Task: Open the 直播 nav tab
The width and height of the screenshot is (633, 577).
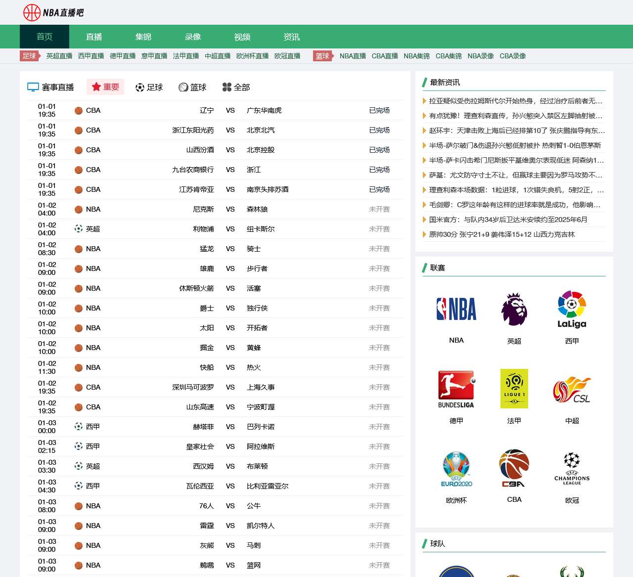Action: pos(94,37)
